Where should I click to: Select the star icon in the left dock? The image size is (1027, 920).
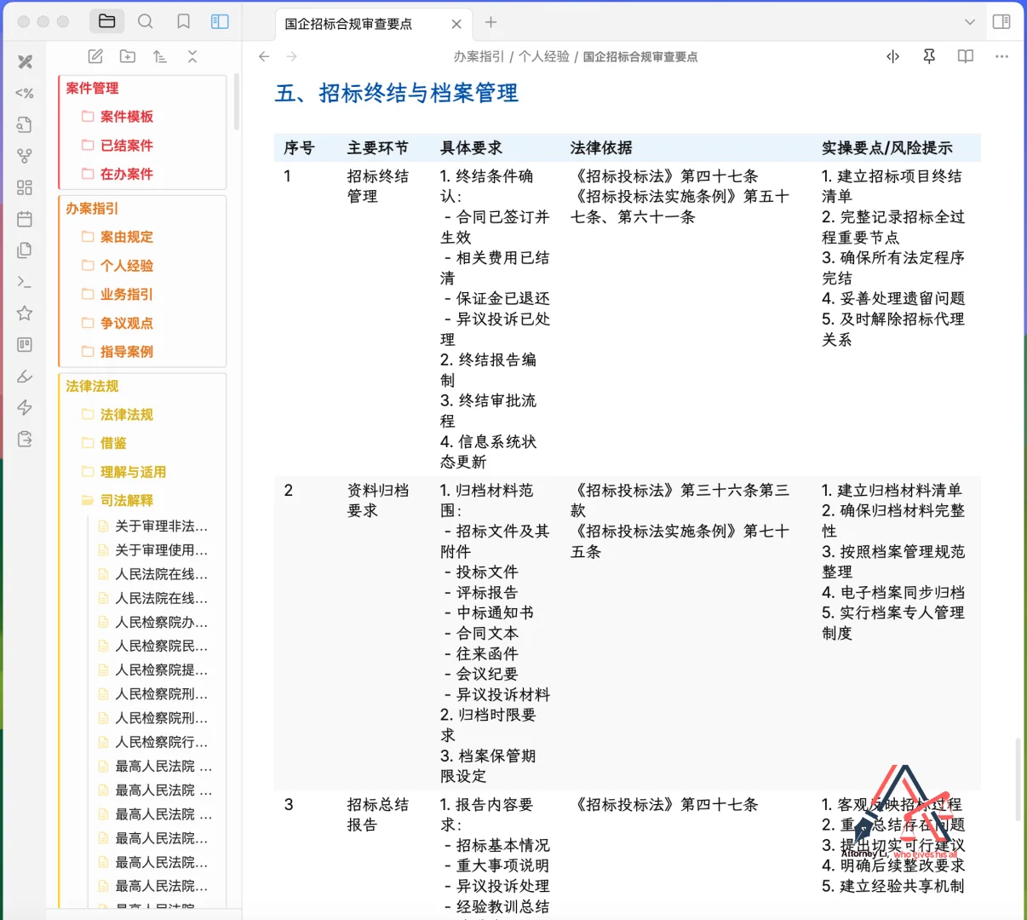24,313
